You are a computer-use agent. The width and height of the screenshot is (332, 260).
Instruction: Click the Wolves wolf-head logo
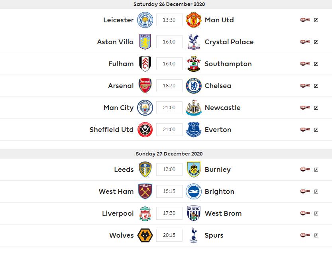[145, 235]
